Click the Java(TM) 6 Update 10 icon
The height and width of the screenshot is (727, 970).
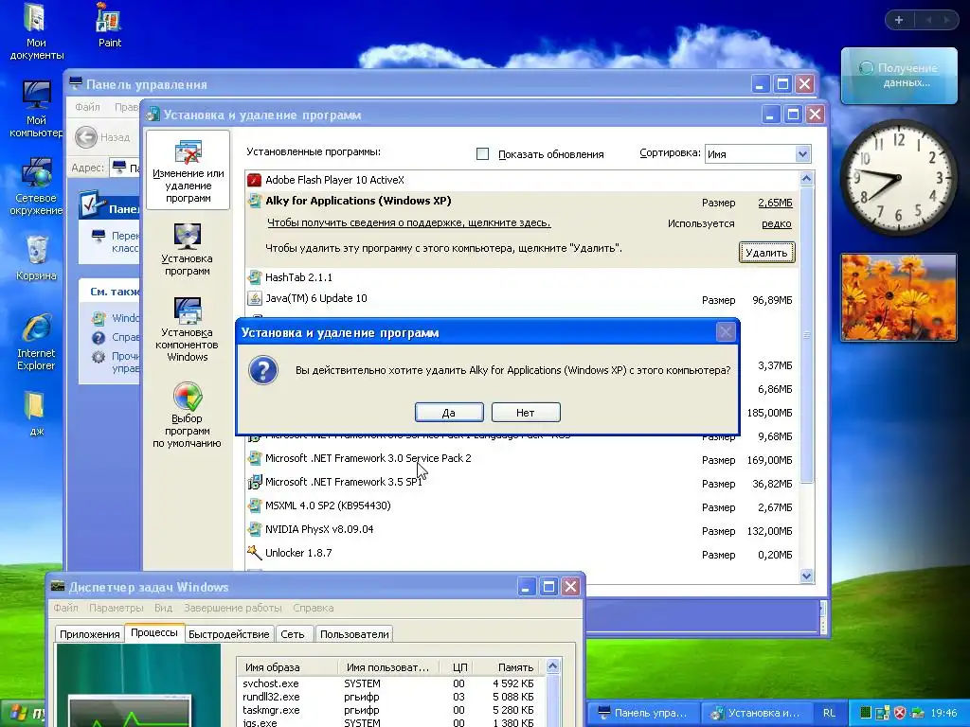click(x=254, y=298)
